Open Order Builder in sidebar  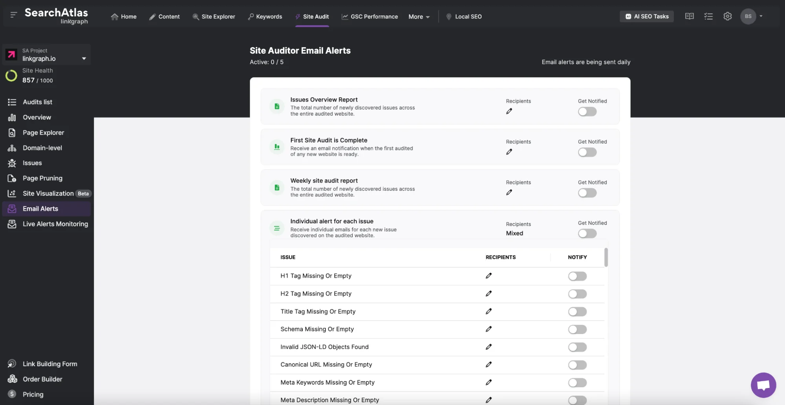(42, 379)
